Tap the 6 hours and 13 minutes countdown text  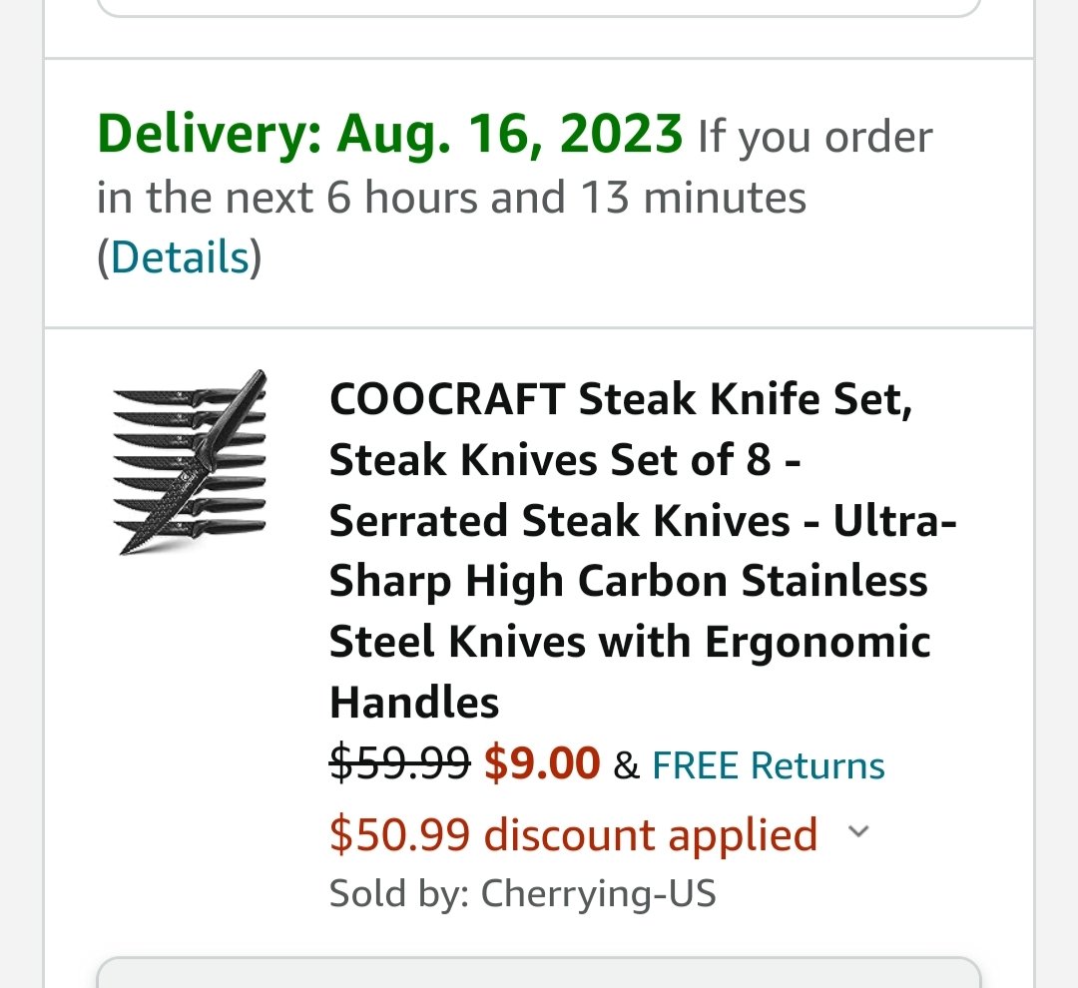pos(566,198)
